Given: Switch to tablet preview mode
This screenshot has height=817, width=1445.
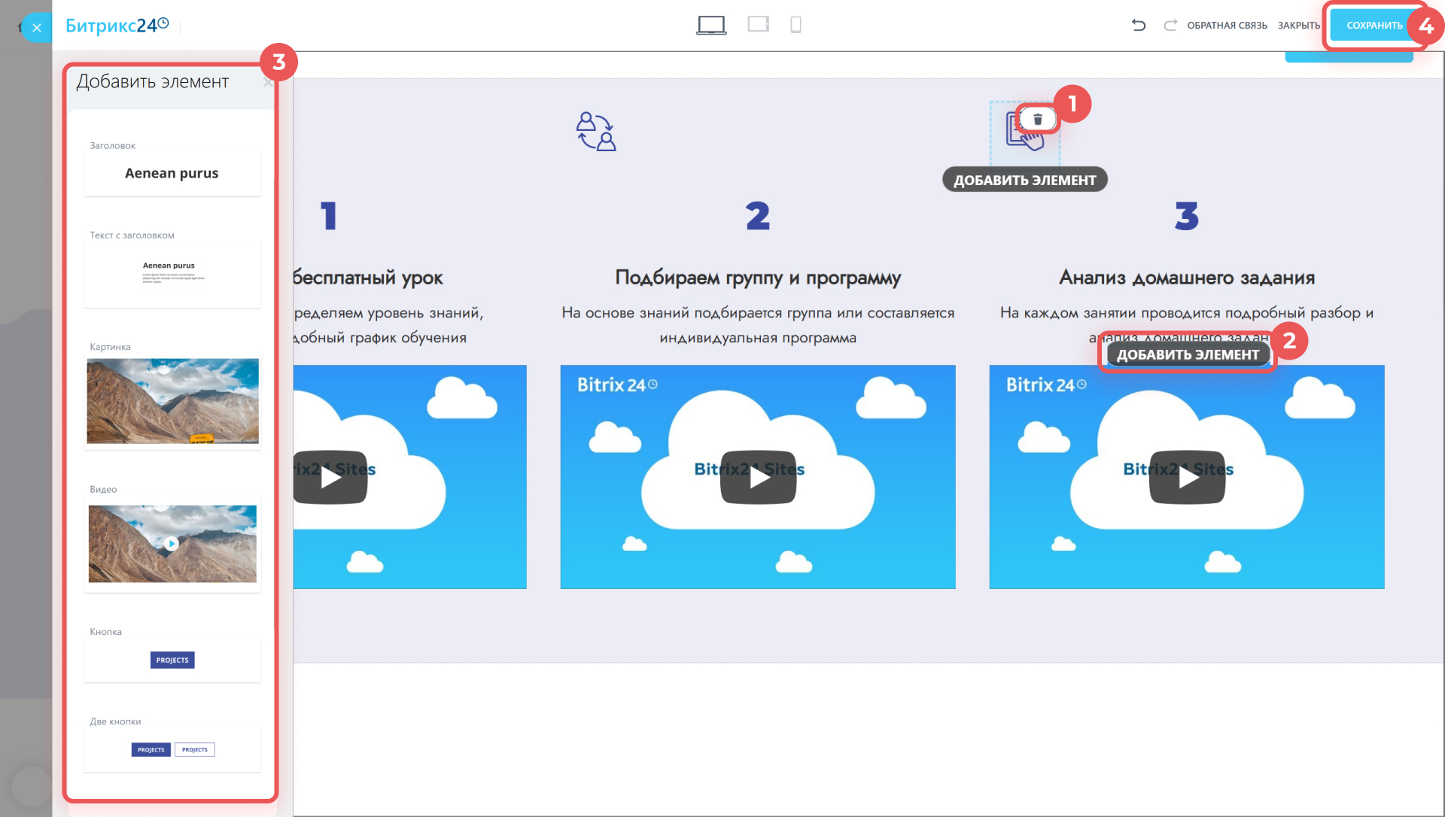Looking at the screenshot, I should [758, 25].
